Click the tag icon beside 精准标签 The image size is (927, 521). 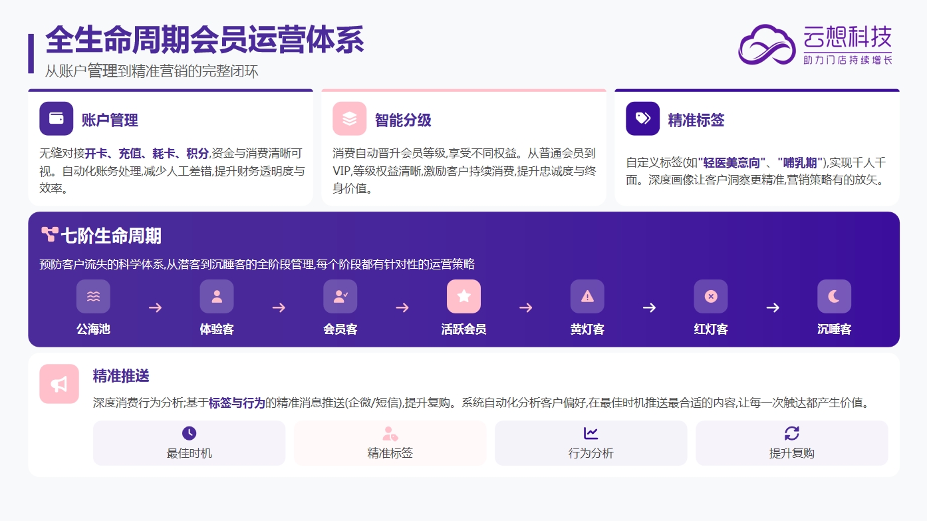click(x=642, y=118)
